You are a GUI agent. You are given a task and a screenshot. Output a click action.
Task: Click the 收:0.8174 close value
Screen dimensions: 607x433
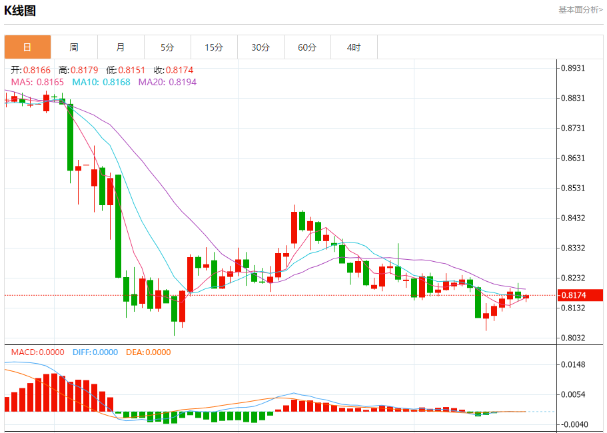coord(174,70)
